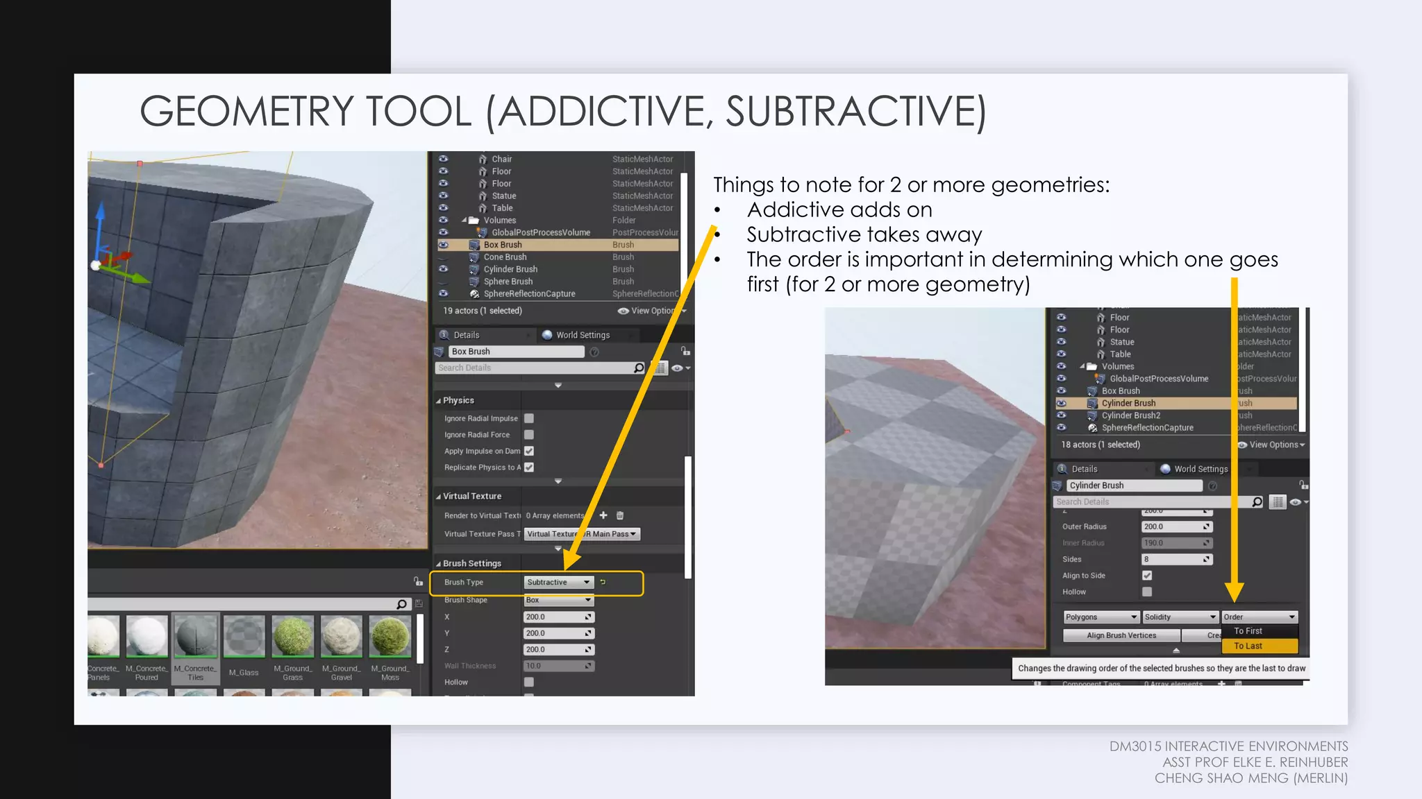Open the Order dropdown
The image size is (1422, 799).
click(1260, 617)
